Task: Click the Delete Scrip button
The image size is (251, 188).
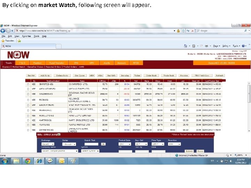Action: click(62, 76)
